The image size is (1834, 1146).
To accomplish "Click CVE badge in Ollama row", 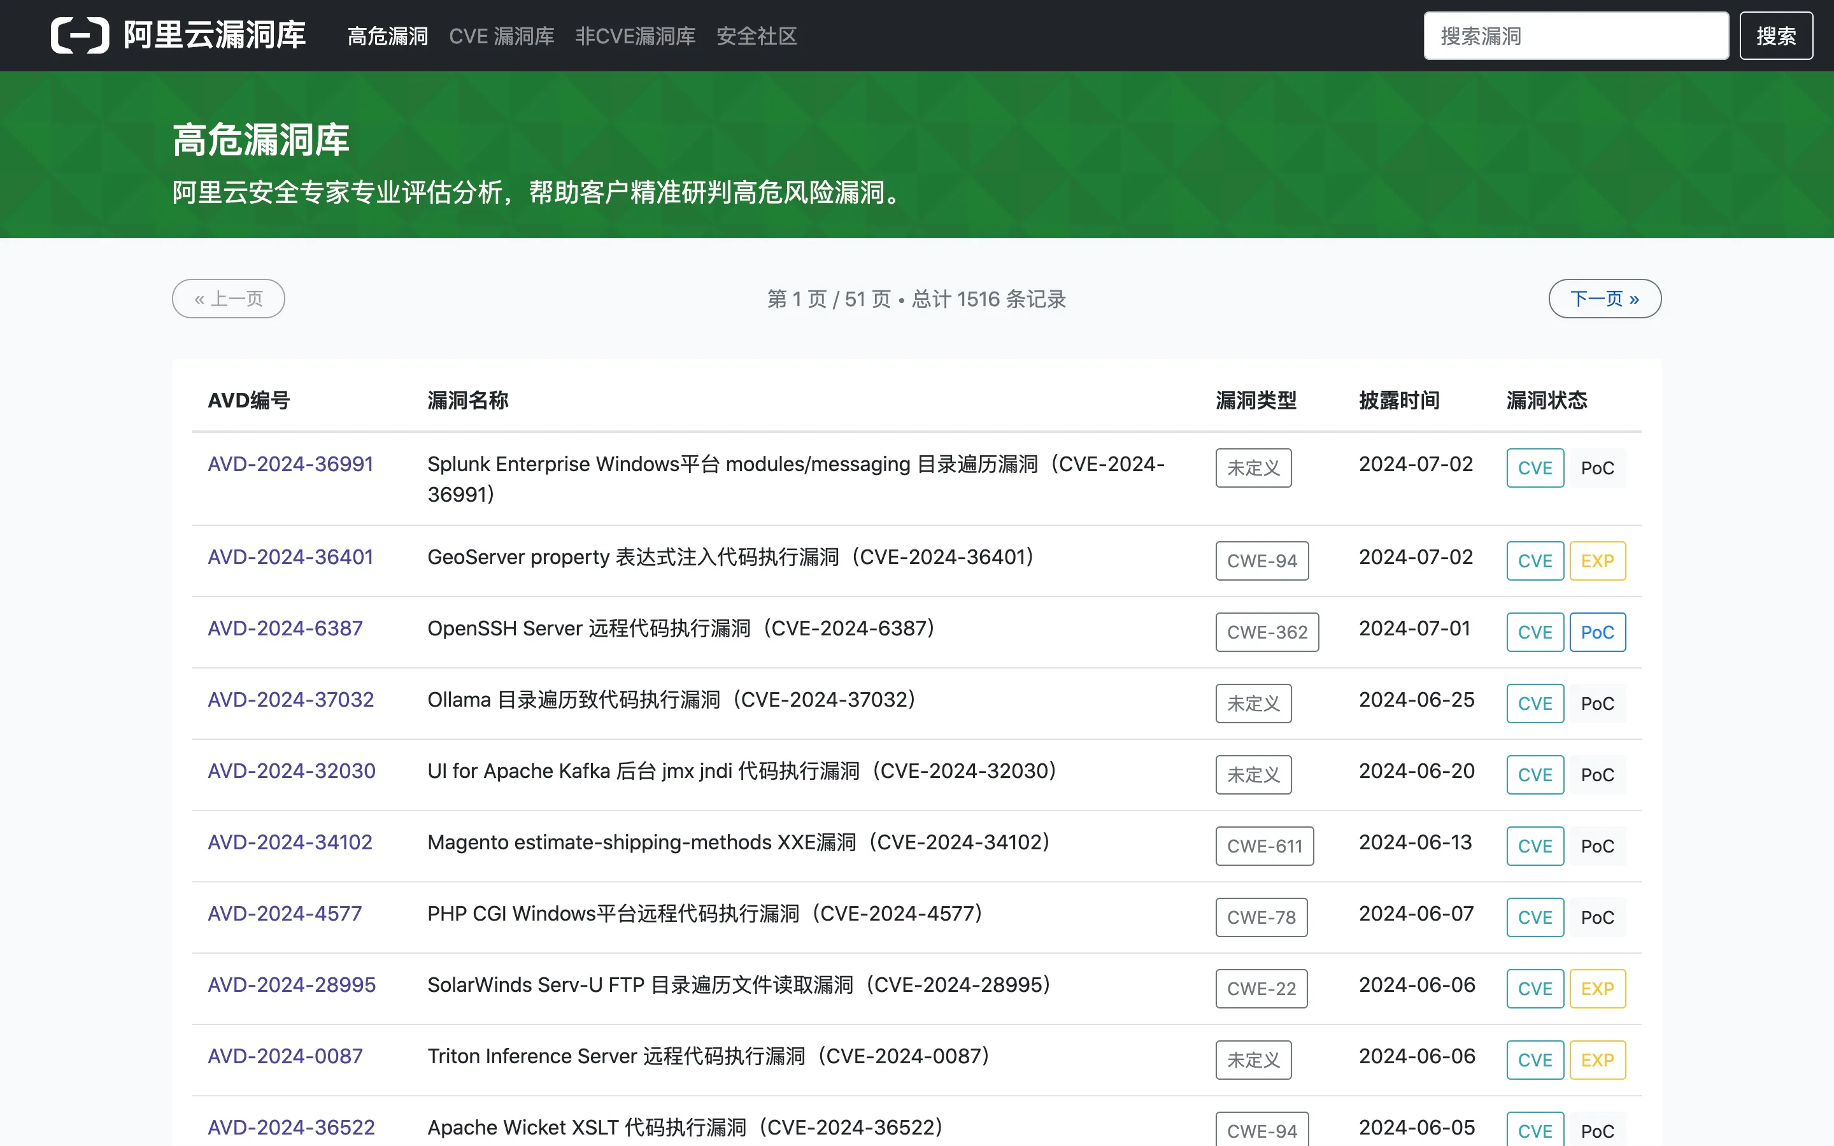I will click(x=1535, y=704).
